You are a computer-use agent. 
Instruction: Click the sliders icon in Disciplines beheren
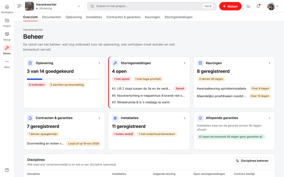coord(237,161)
